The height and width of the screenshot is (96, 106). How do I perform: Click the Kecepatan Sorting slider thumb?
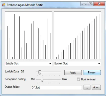pyautogui.click(x=42, y=80)
